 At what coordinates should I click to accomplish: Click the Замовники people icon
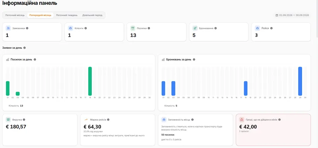coord(8,28)
